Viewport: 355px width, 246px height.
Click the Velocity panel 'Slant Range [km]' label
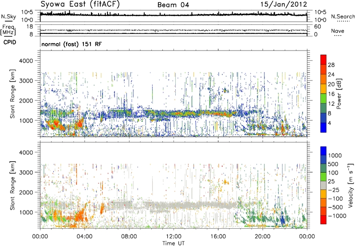tap(12, 185)
